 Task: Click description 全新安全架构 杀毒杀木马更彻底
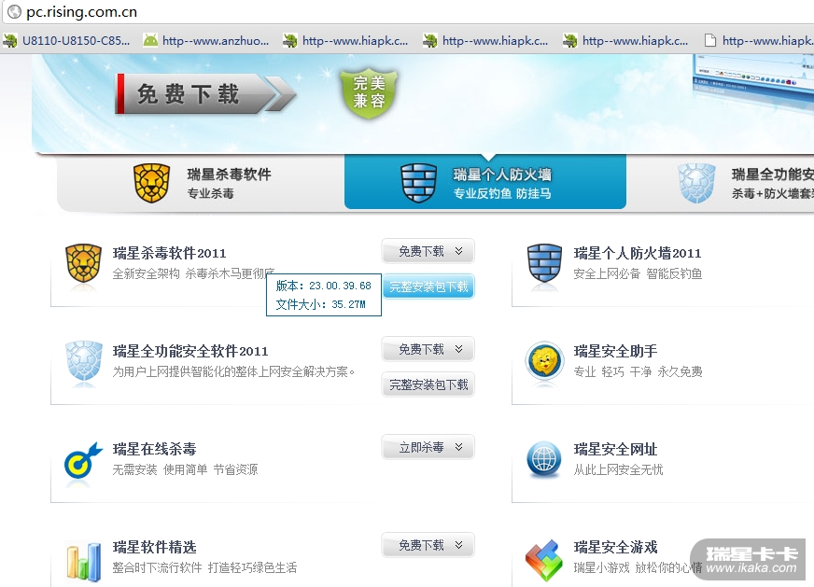pyautogui.click(x=193, y=273)
